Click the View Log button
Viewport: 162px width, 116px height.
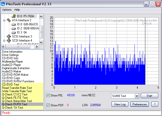click(120, 104)
